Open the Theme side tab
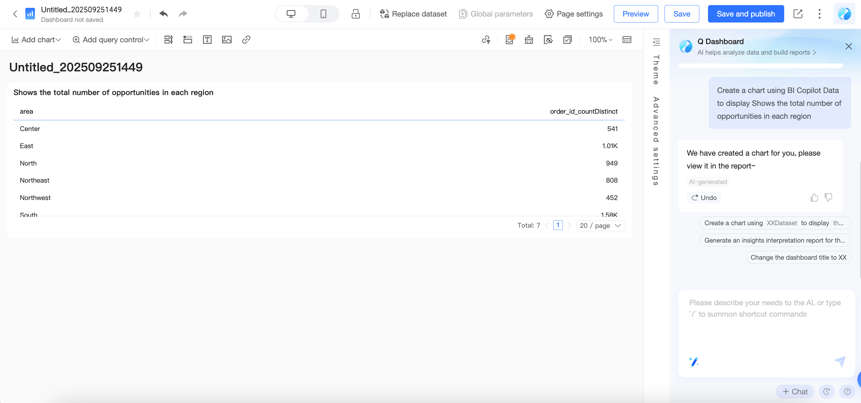The image size is (861, 403). [656, 70]
